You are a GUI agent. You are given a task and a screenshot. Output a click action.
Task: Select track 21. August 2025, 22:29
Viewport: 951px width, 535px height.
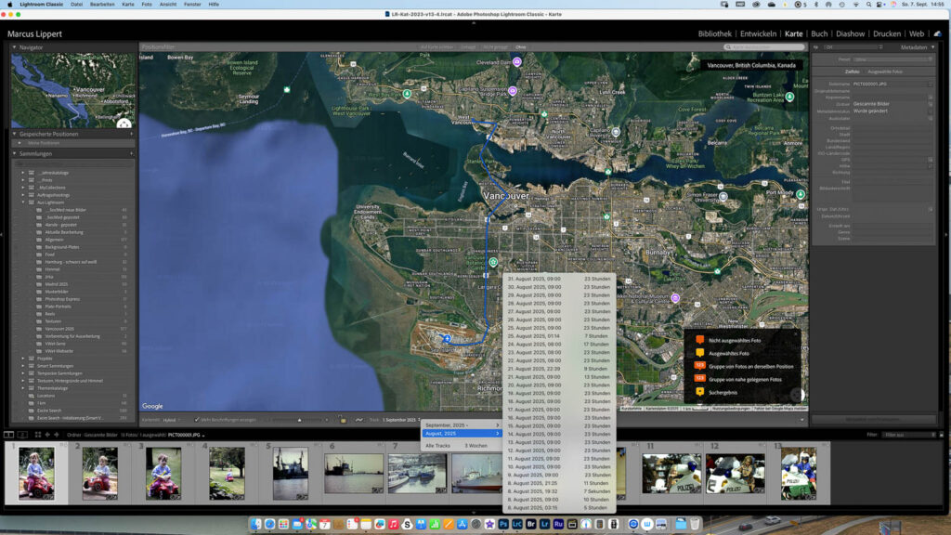click(x=559, y=369)
